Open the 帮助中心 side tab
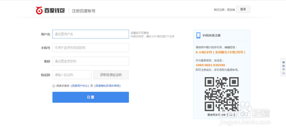The image size is (286, 132). (x=283, y=67)
